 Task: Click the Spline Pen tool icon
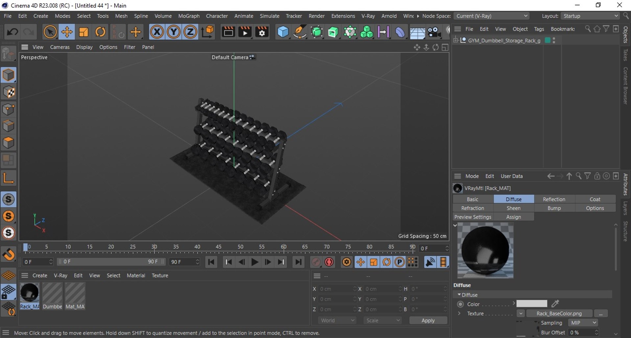(x=300, y=32)
